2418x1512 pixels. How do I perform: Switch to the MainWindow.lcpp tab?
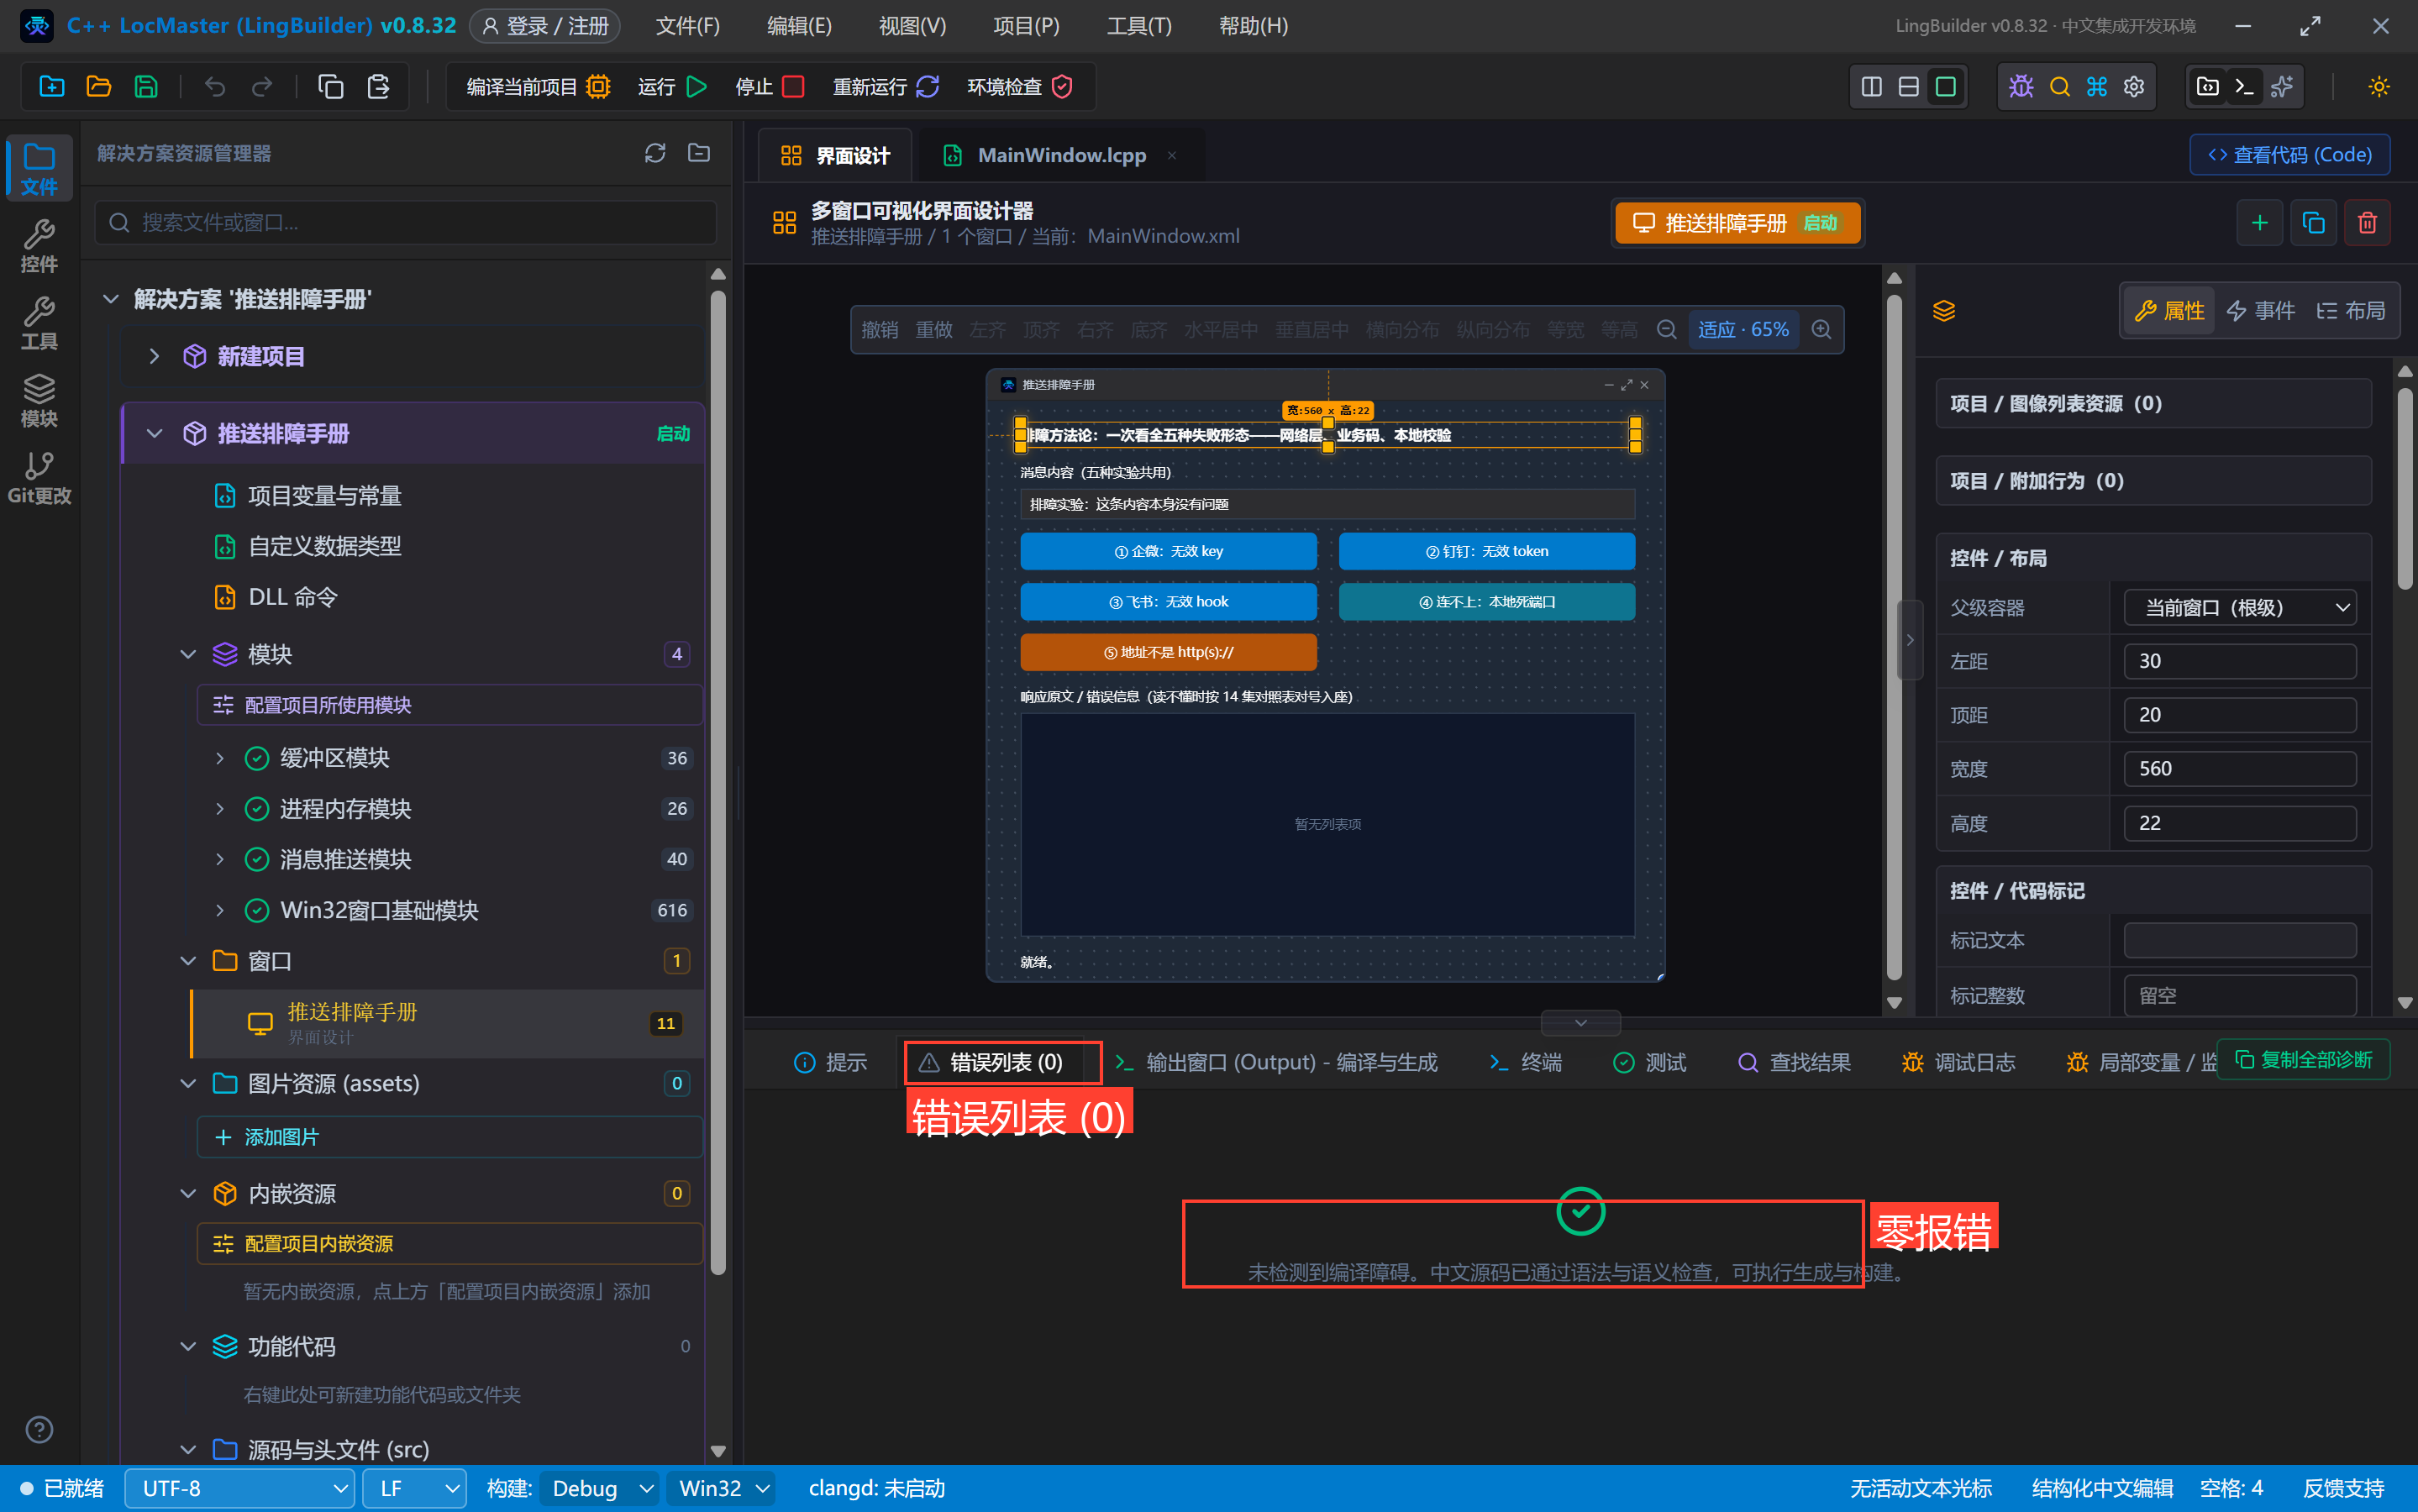[x=1061, y=155]
